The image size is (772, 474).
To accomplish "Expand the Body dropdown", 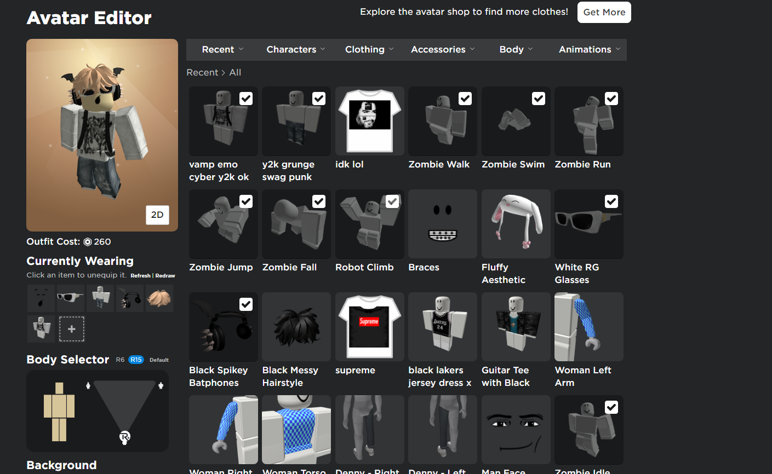I will 516,49.
